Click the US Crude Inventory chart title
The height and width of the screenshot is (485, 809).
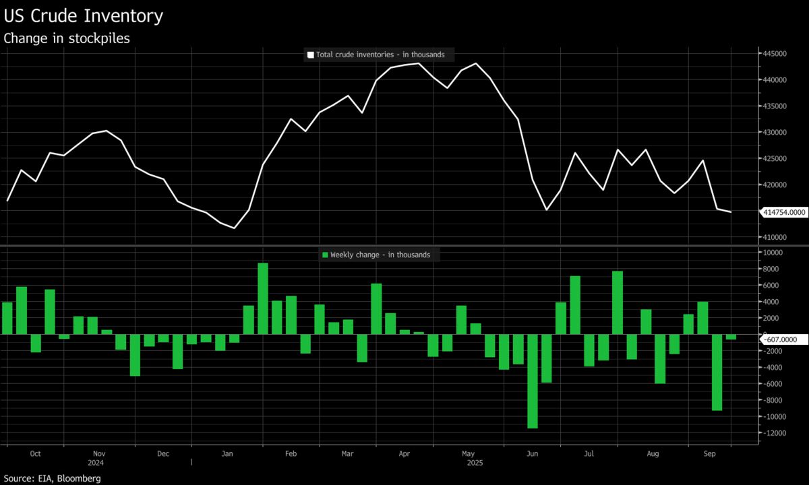[x=83, y=16]
